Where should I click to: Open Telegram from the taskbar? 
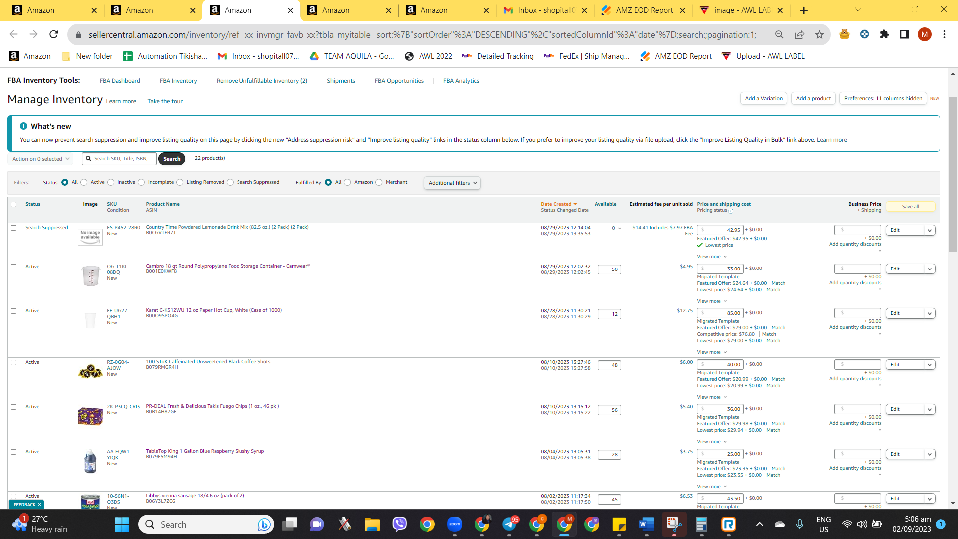tap(510, 524)
